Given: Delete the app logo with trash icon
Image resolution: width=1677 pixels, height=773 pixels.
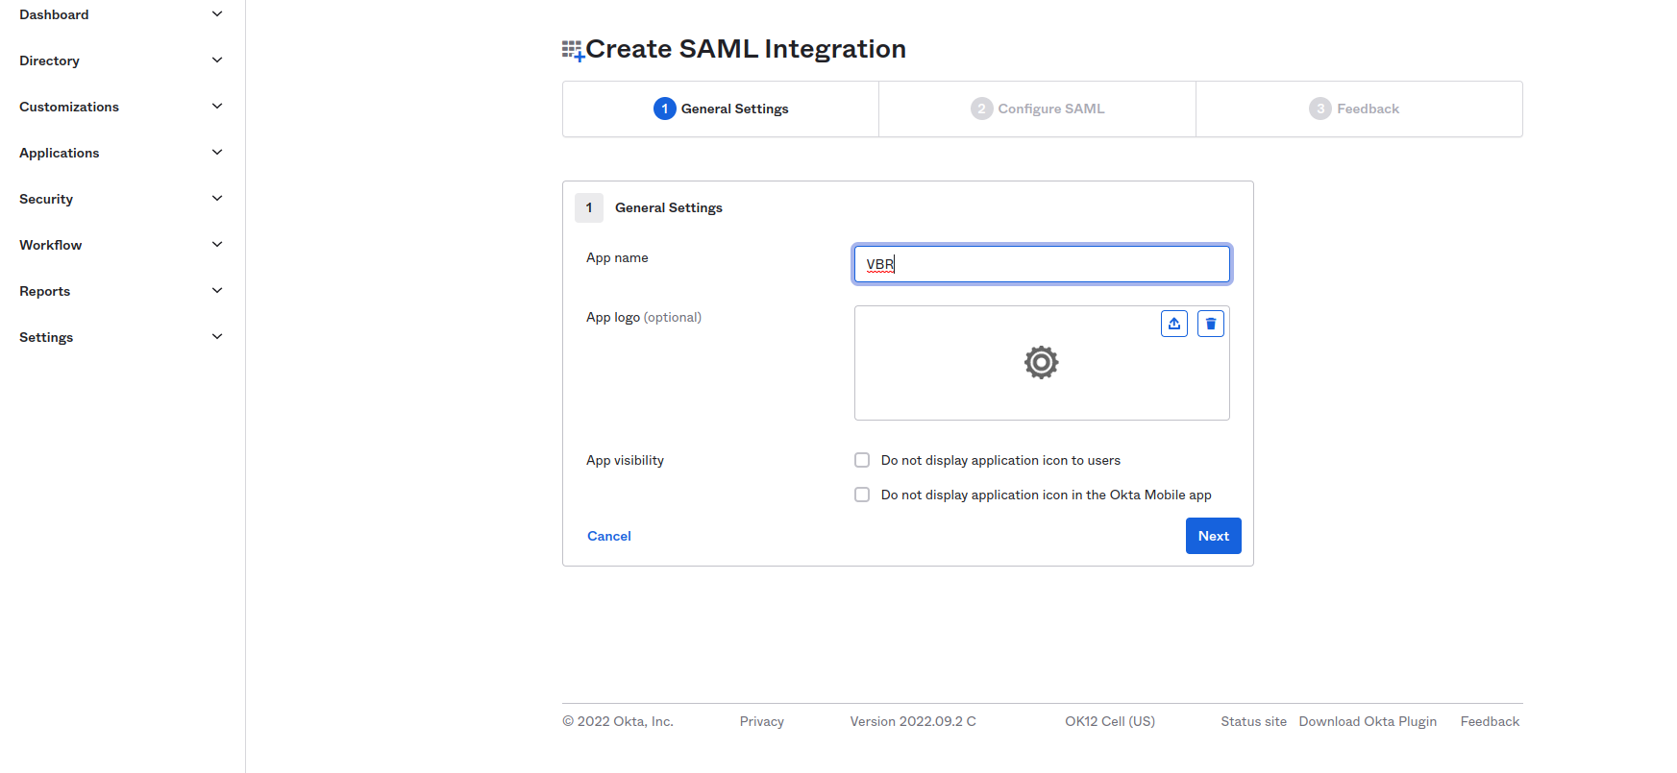Looking at the screenshot, I should (x=1211, y=324).
